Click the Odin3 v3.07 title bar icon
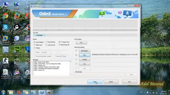 (x=31, y=6)
